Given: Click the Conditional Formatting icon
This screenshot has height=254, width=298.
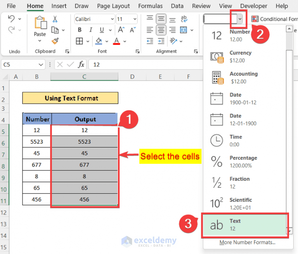Looking at the screenshot, I should pos(255,19).
